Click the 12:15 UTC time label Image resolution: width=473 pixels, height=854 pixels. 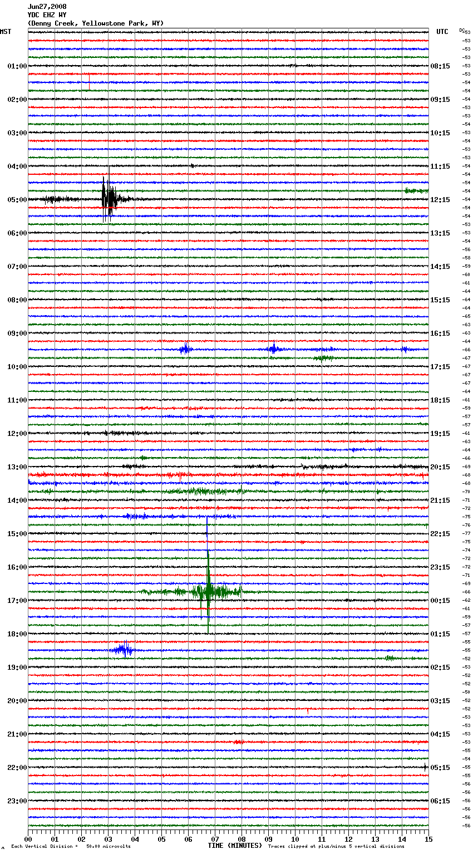pyautogui.click(x=440, y=200)
